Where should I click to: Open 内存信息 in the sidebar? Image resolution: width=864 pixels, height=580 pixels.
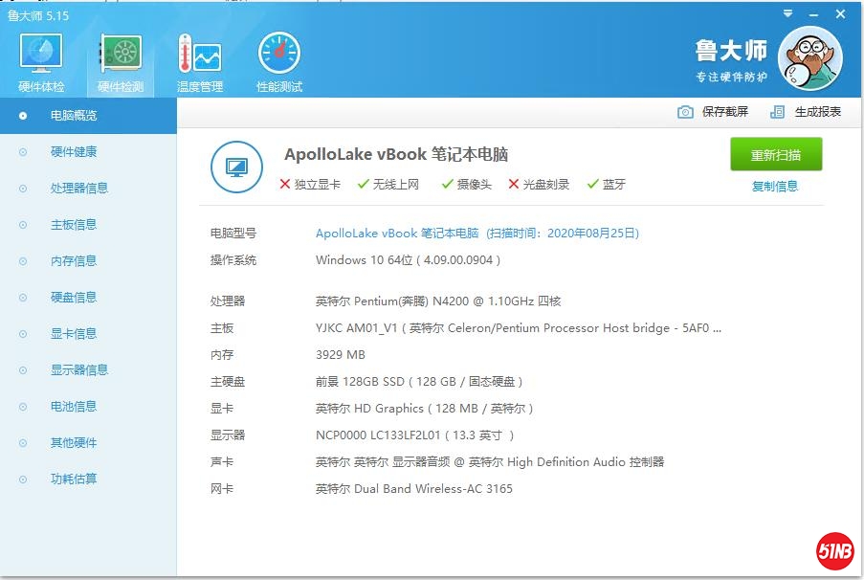click(x=74, y=261)
